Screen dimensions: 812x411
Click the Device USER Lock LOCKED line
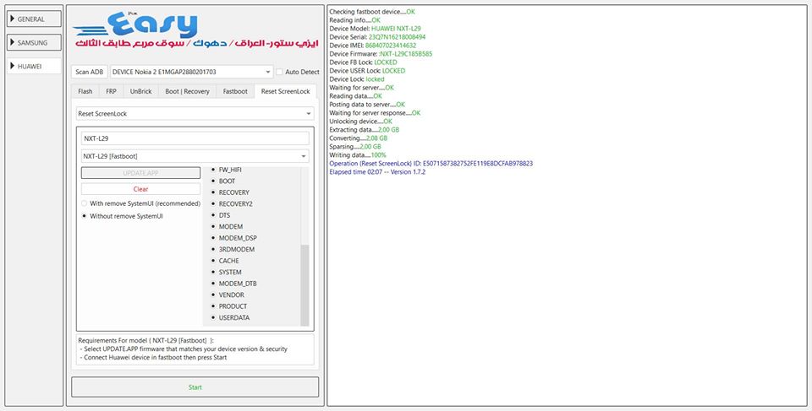pyautogui.click(x=367, y=71)
